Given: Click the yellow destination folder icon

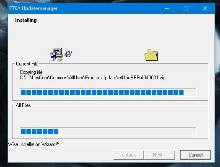Looking at the screenshot, I should (x=151, y=55).
